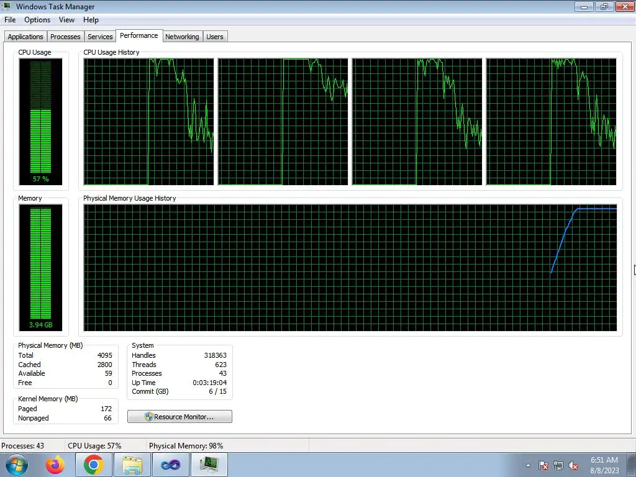Click the second CPU usage history graph
This screenshot has height=477, width=636.
pos(283,122)
